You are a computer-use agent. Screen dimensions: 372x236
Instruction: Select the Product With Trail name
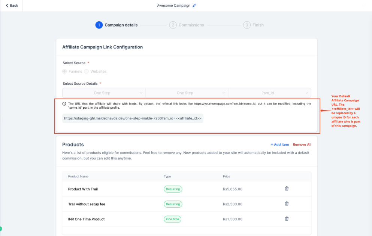click(83, 189)
